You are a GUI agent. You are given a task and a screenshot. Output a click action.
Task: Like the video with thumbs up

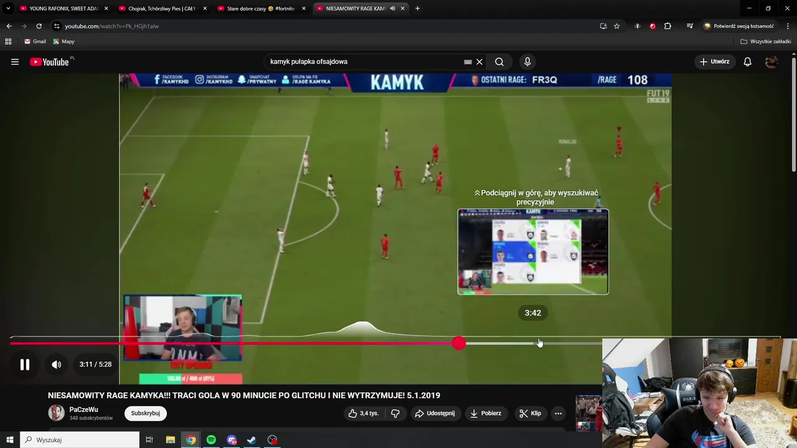[364, 413]
